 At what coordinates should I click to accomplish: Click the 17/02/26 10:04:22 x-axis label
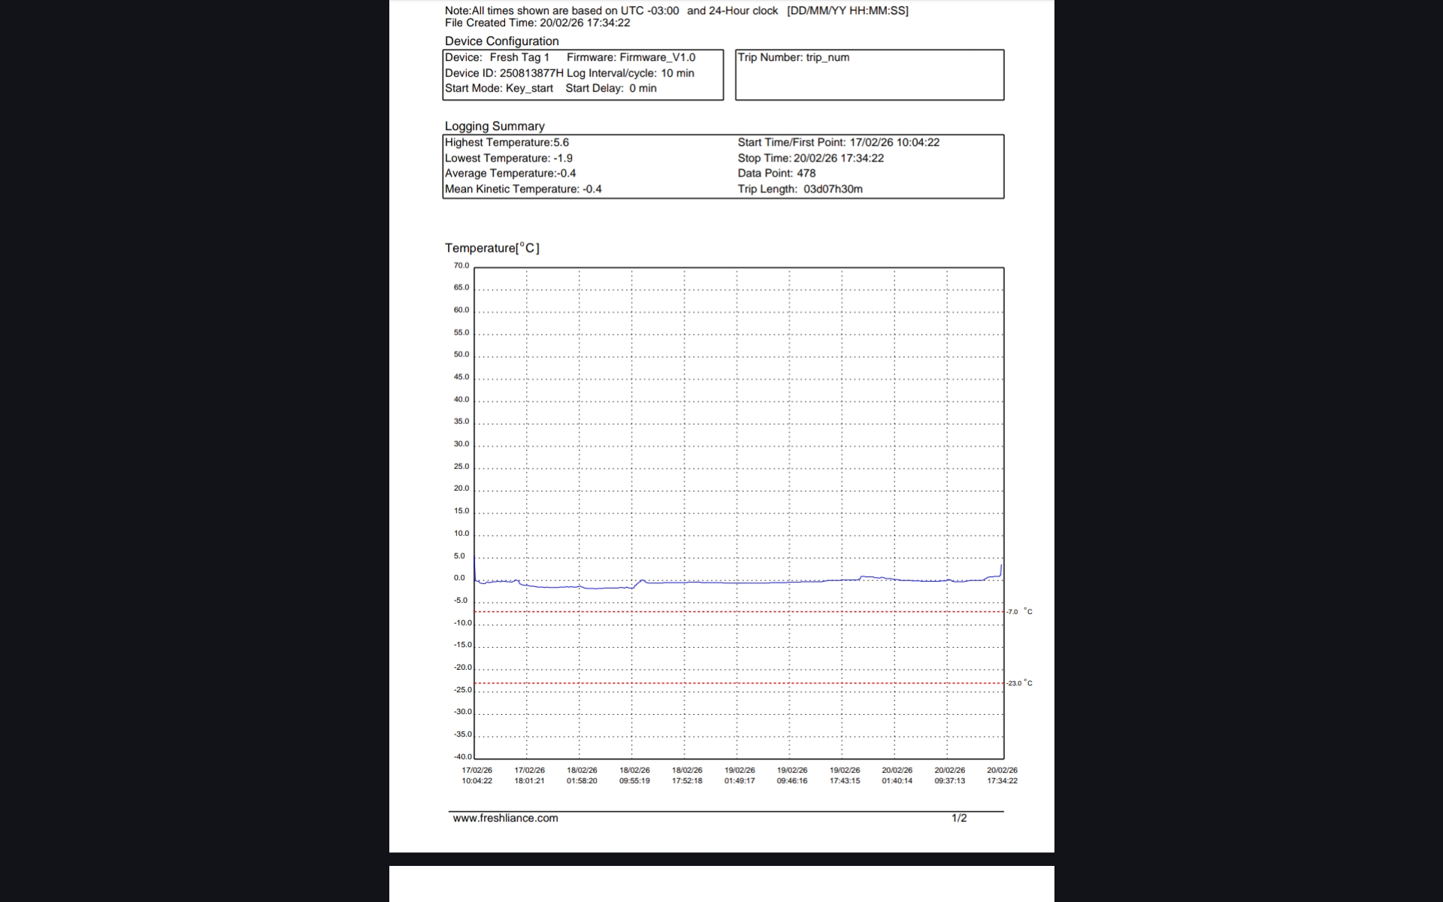pos(476,775)
